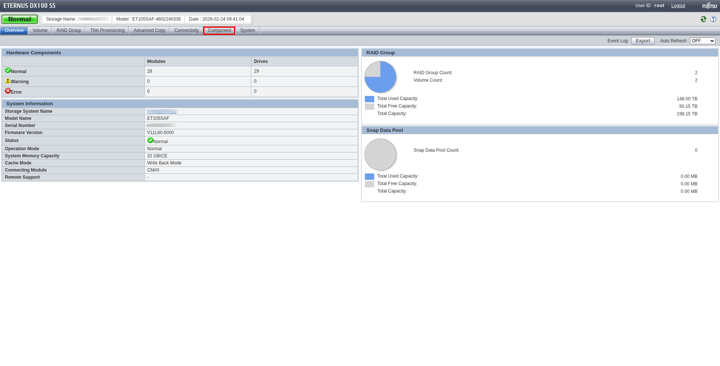Click the Storage System Name link value
This screenshot has height=366, width=720.
[162, 111]
